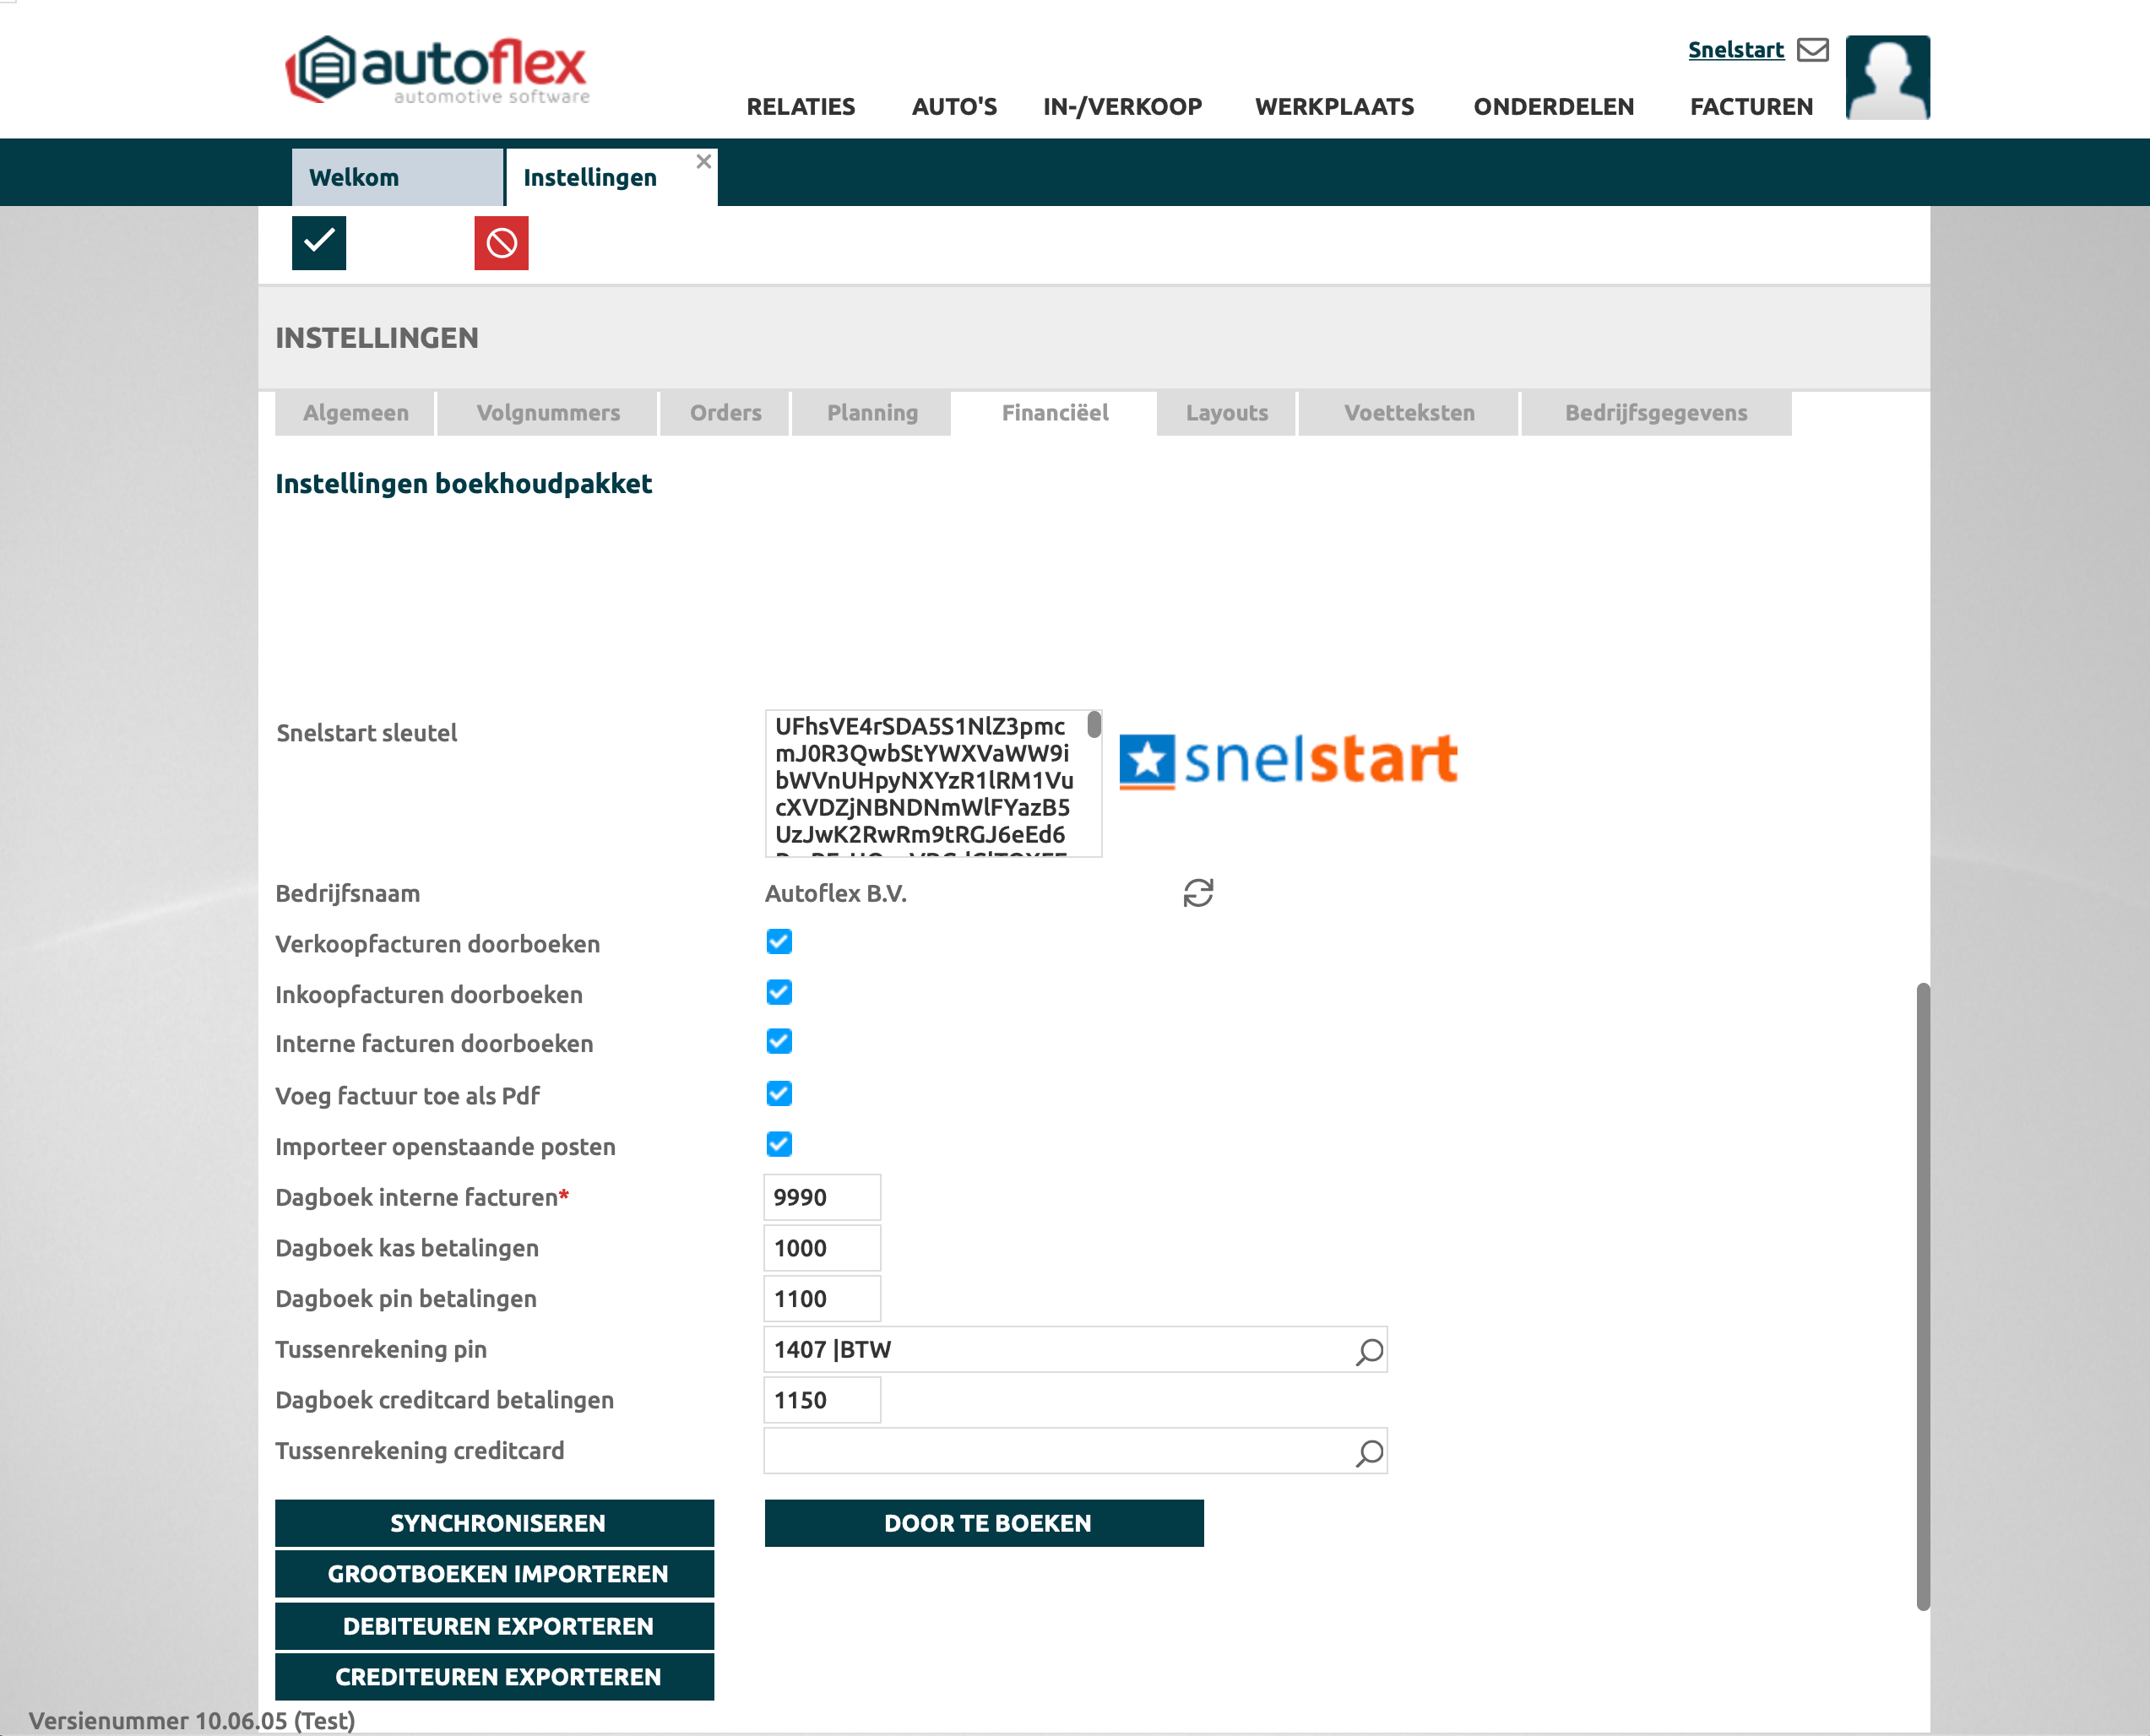Click search icon in Tussenrekening pin field
Image resolution: width=2150 pixels, height=1736 pixels.
tap(1368, 1351)
